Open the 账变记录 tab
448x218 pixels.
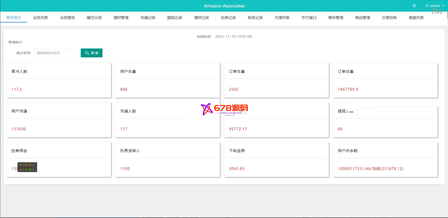(255, 18)
